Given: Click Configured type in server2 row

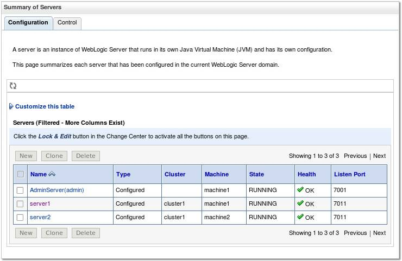Looking at the screenshot, I should pyautogui.click(x=130, y=217).
